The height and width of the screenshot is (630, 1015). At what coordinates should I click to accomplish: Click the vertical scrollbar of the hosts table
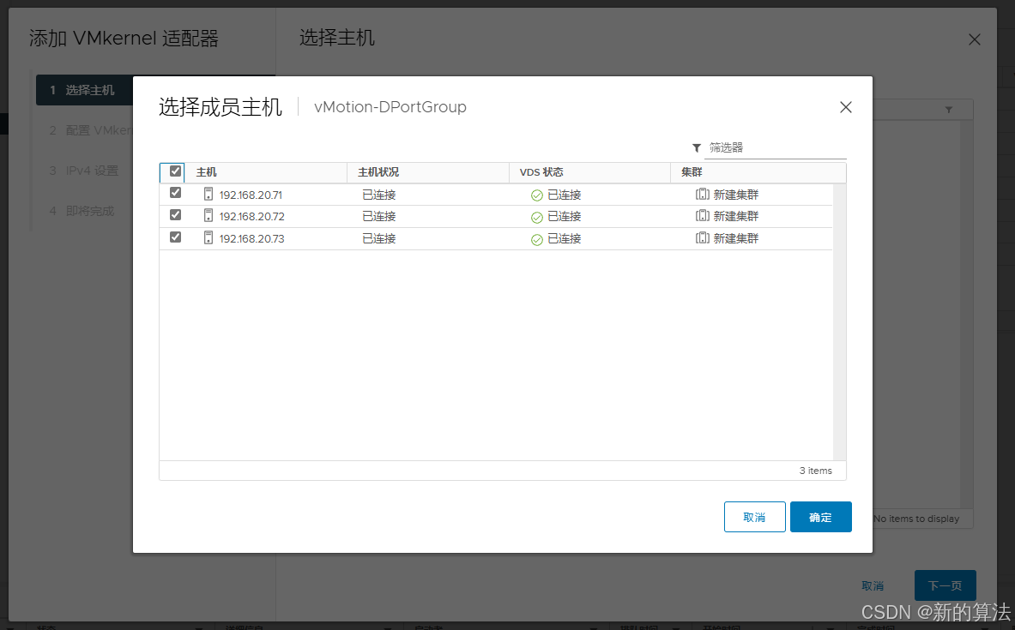coord(840,322)
